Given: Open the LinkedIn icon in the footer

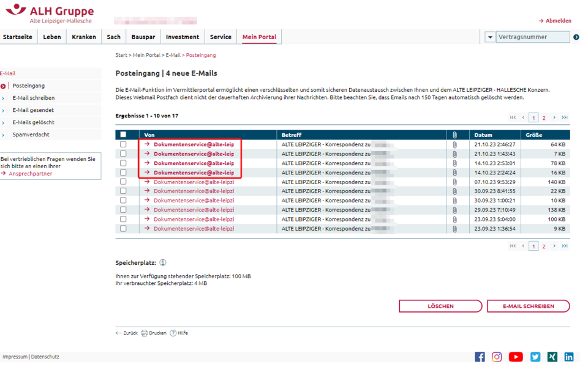Looking at the screenshot, I should pyautogui.click(x=569, y=357).
